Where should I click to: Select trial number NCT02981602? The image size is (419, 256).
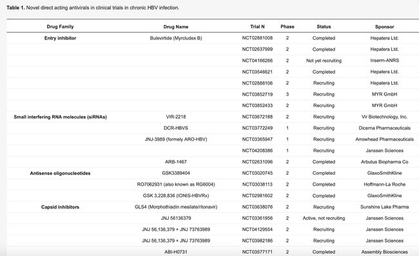point(257,195)
